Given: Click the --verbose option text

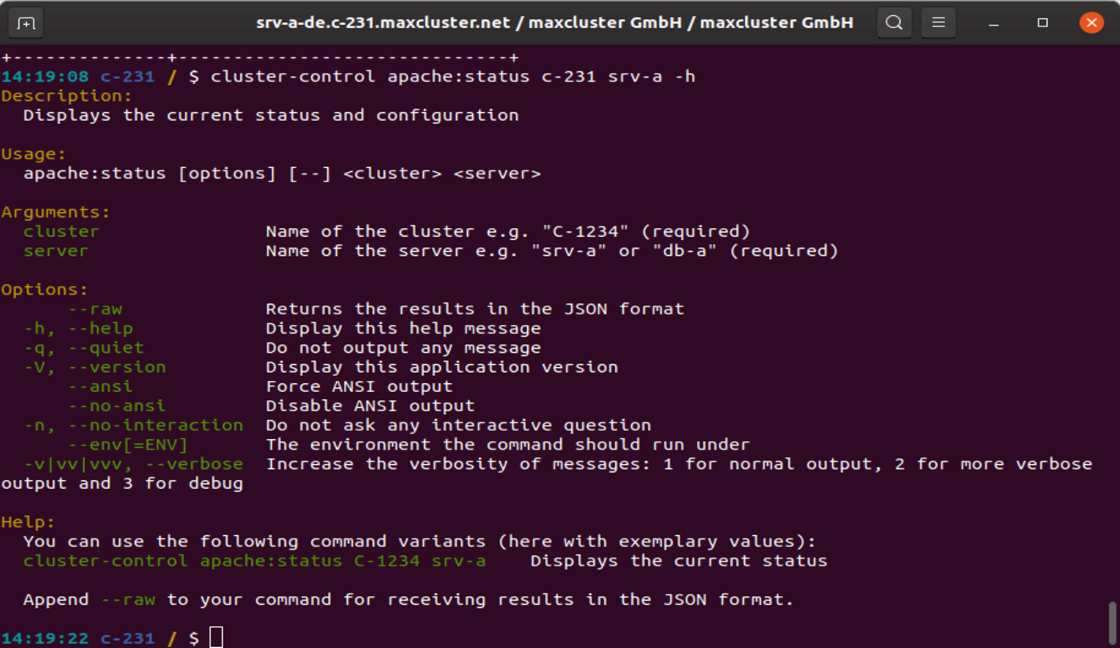Looking at the screenshot, I should (210, 464).
